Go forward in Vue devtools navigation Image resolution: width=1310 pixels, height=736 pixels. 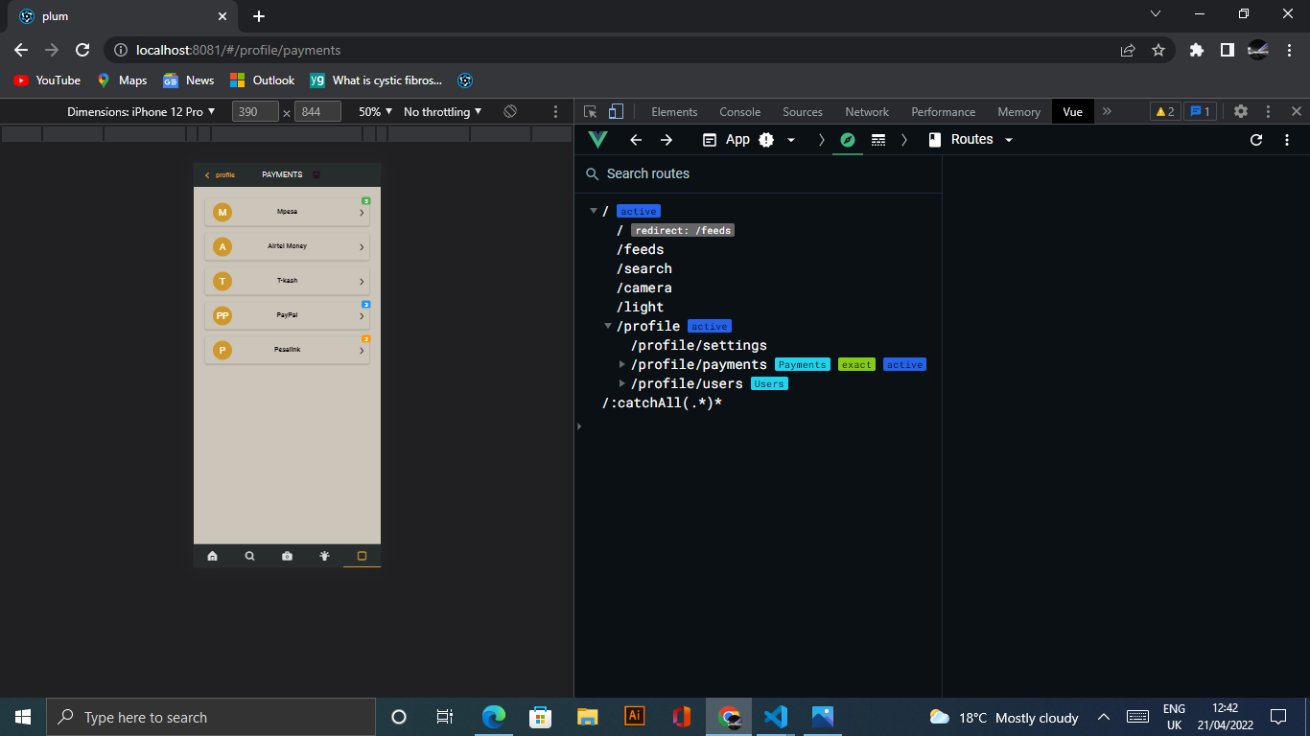667,140
